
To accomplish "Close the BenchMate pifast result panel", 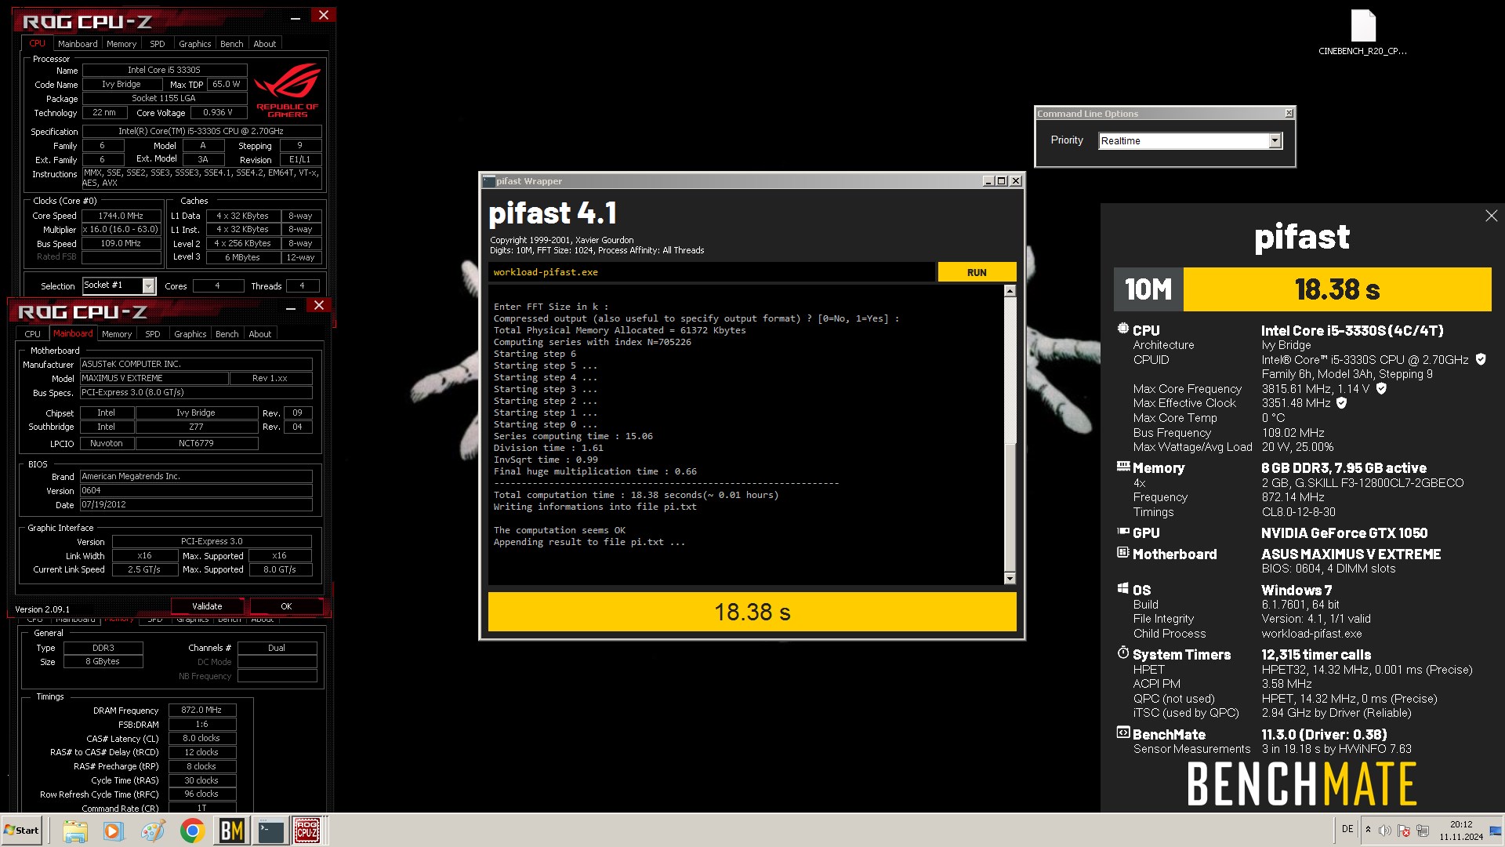I will coord(1491,216).
